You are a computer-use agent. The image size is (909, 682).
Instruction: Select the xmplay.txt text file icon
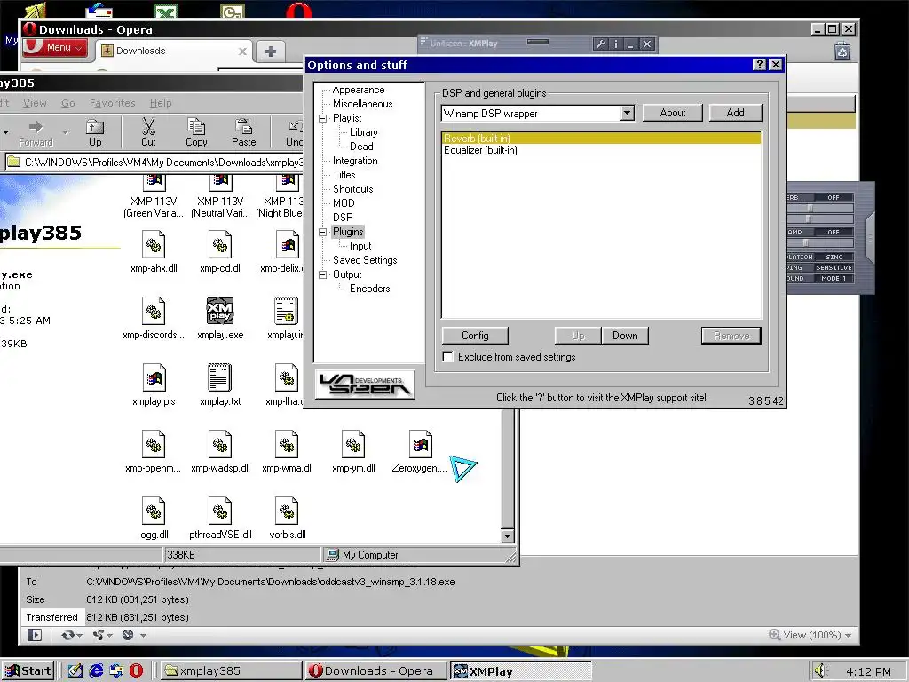point(220,378)
